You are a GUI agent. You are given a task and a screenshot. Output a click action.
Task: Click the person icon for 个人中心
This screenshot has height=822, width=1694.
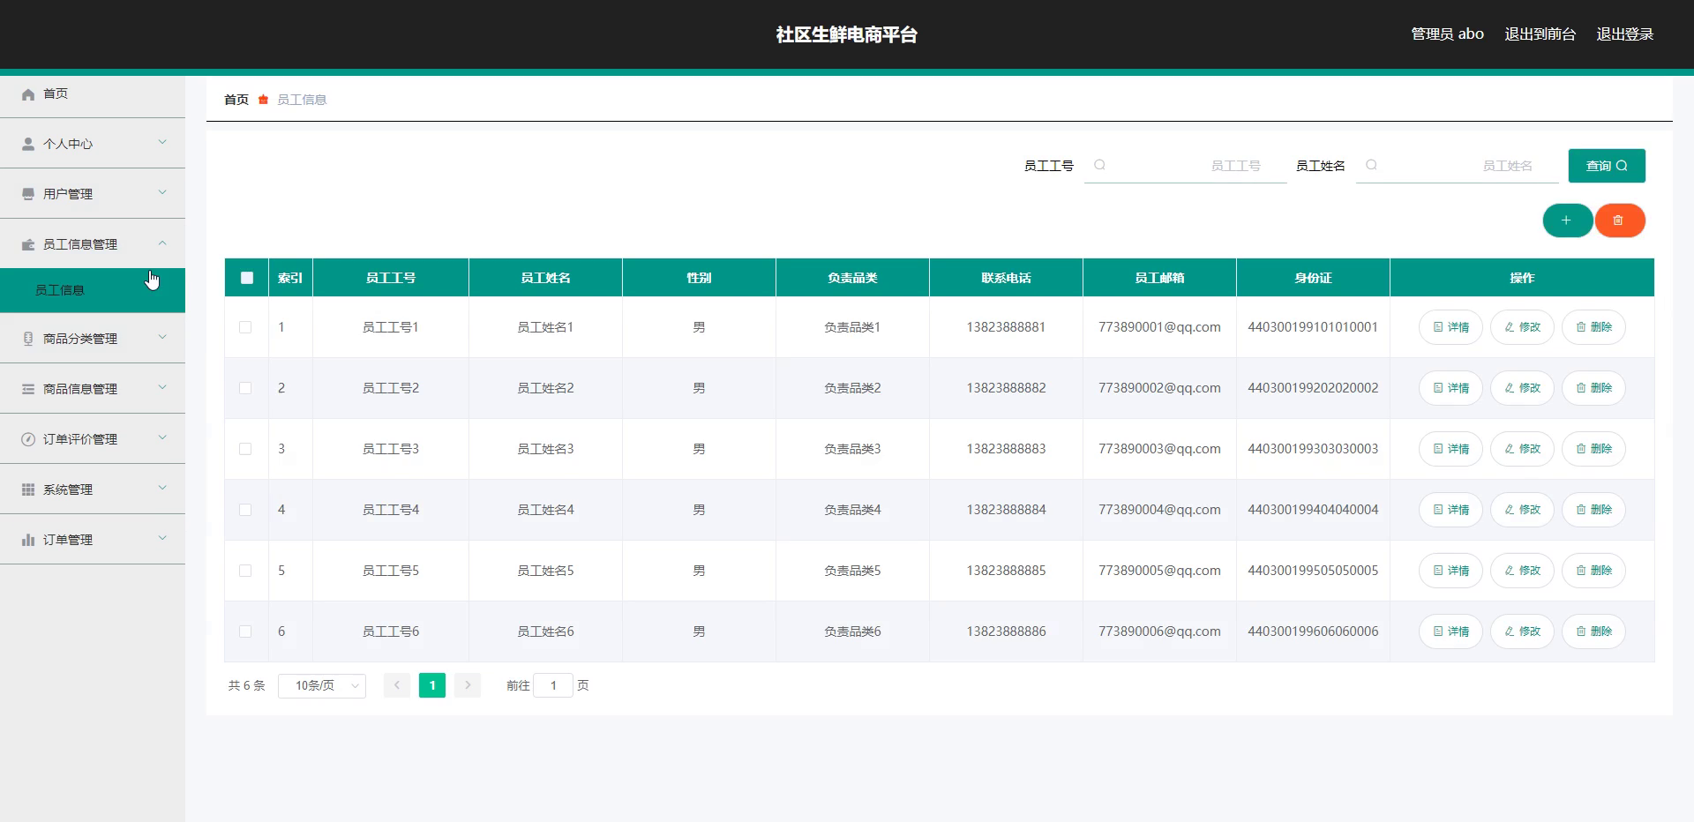point(28,144)
